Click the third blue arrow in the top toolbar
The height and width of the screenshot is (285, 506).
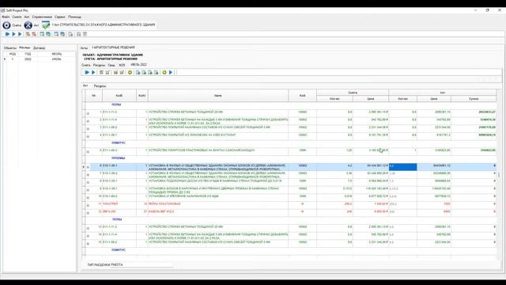20,34
